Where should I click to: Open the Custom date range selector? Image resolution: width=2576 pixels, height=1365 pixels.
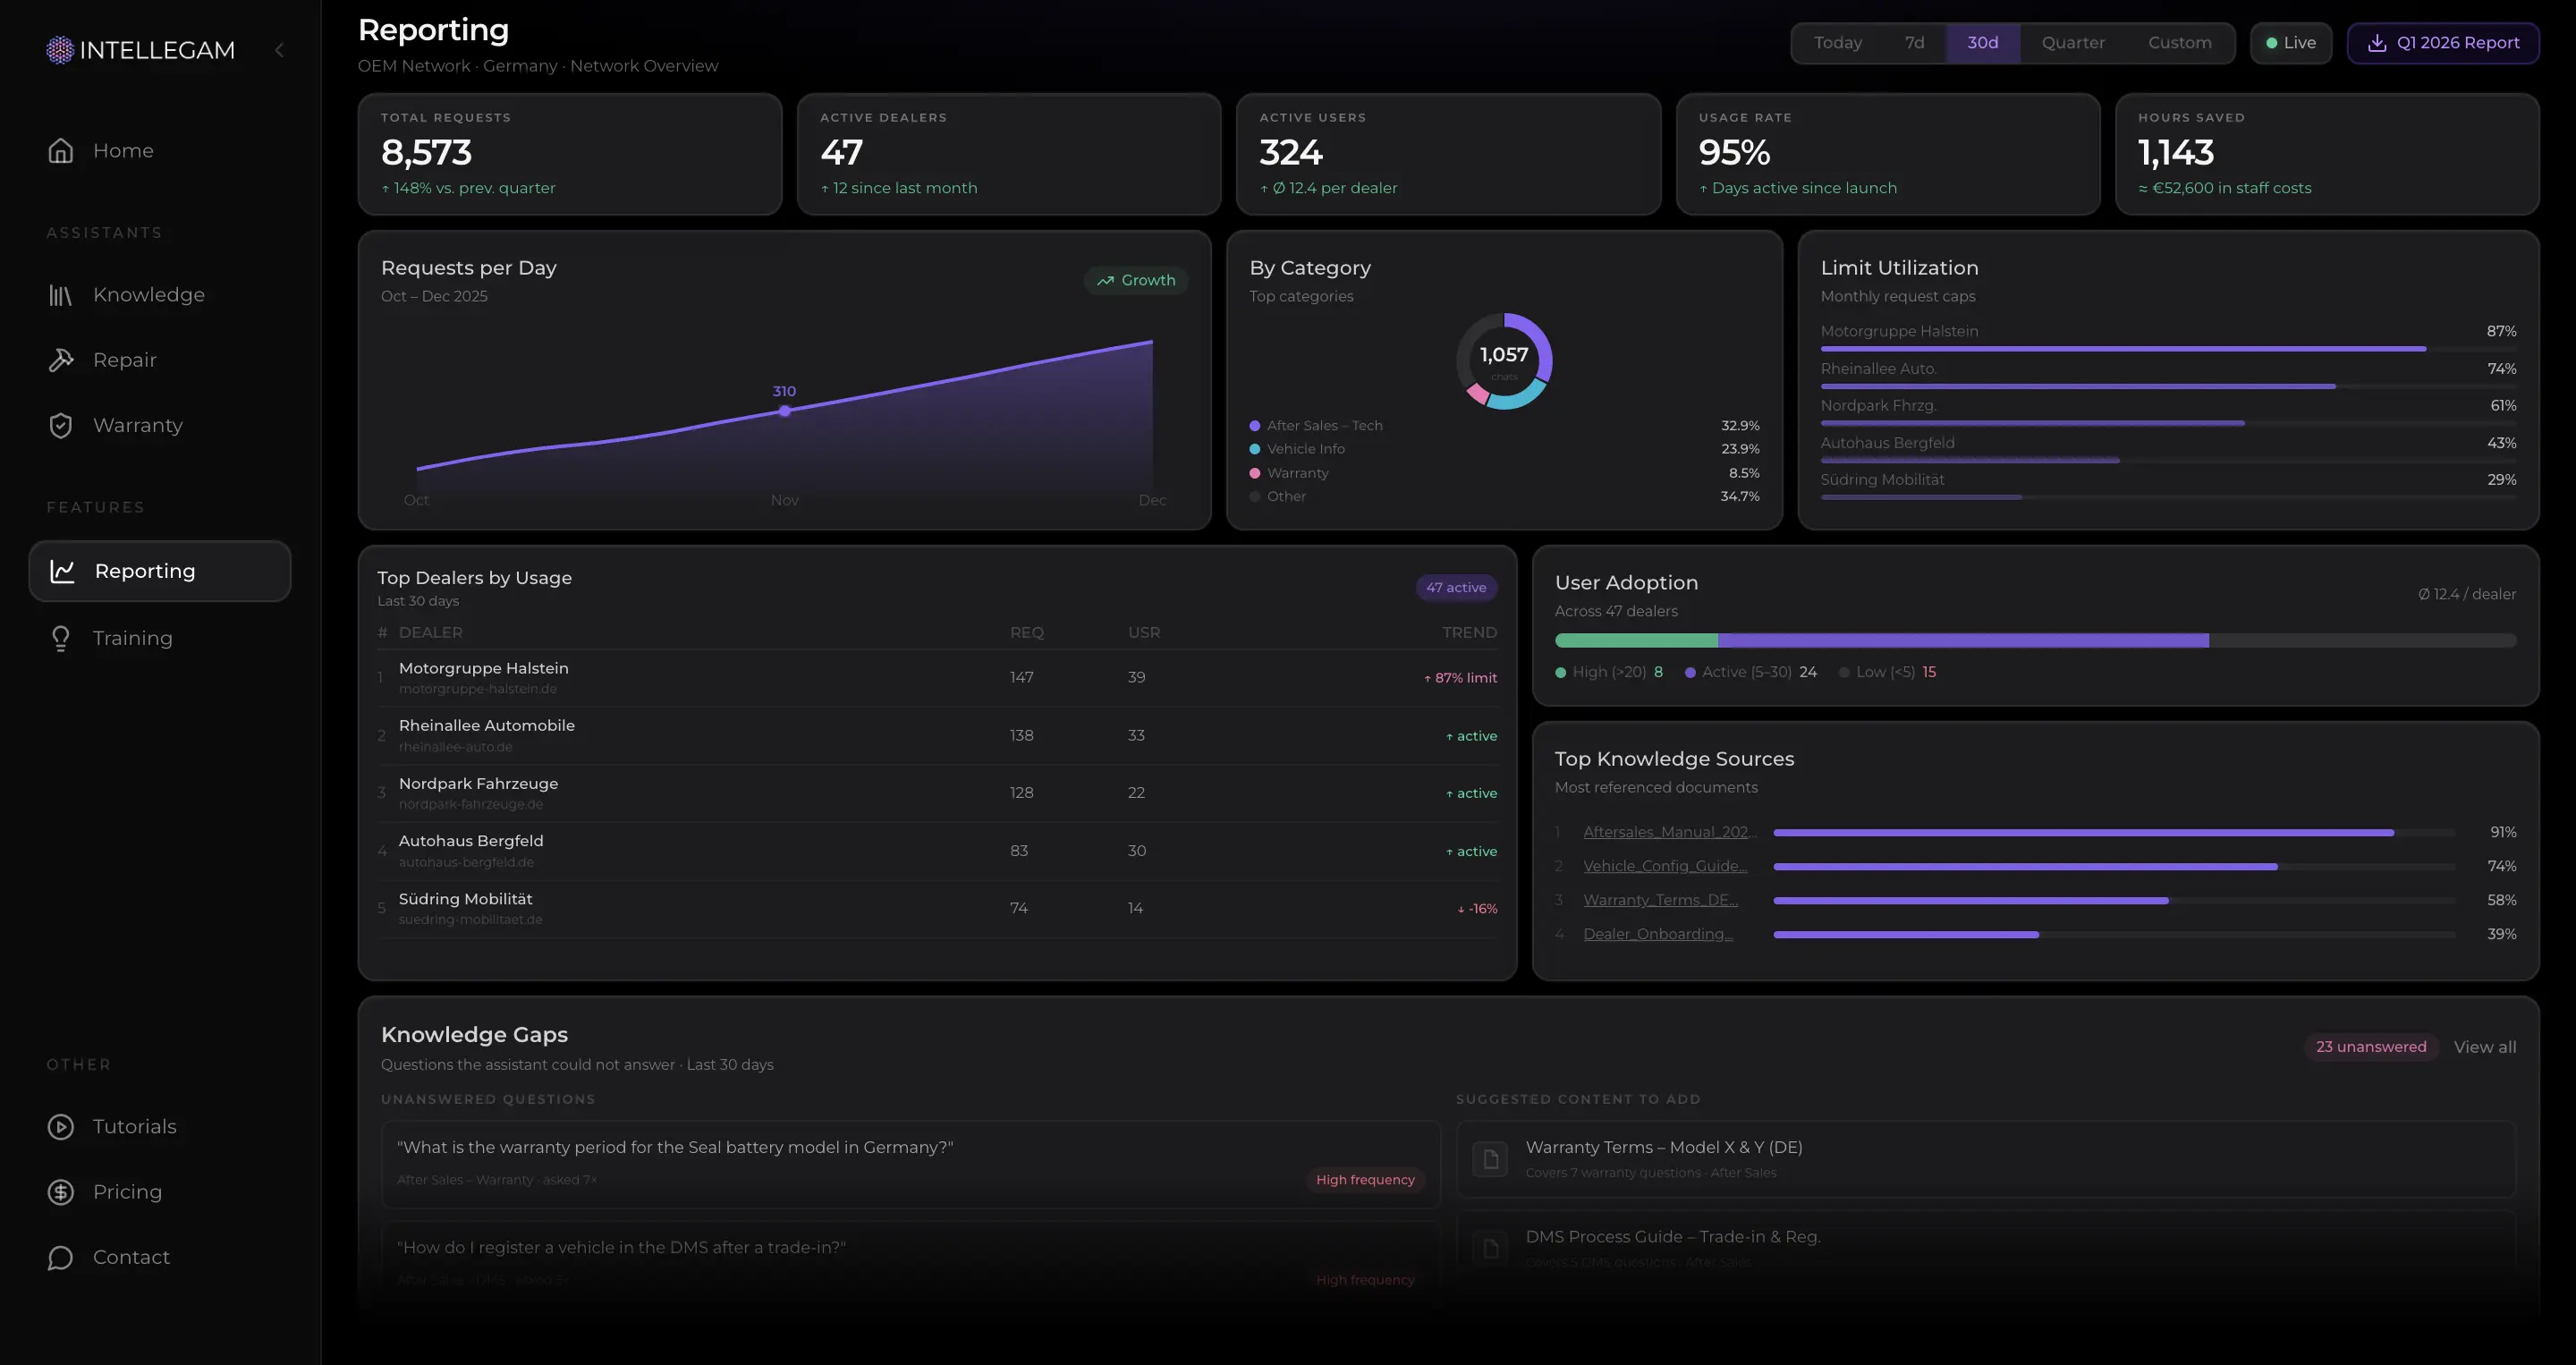tap(2180, 42)
